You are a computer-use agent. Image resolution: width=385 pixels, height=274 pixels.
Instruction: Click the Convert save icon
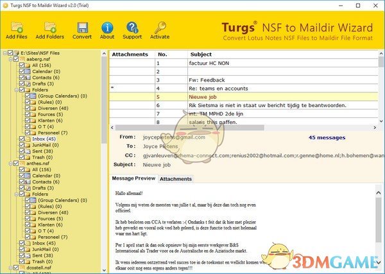click(x=82, y=28)
